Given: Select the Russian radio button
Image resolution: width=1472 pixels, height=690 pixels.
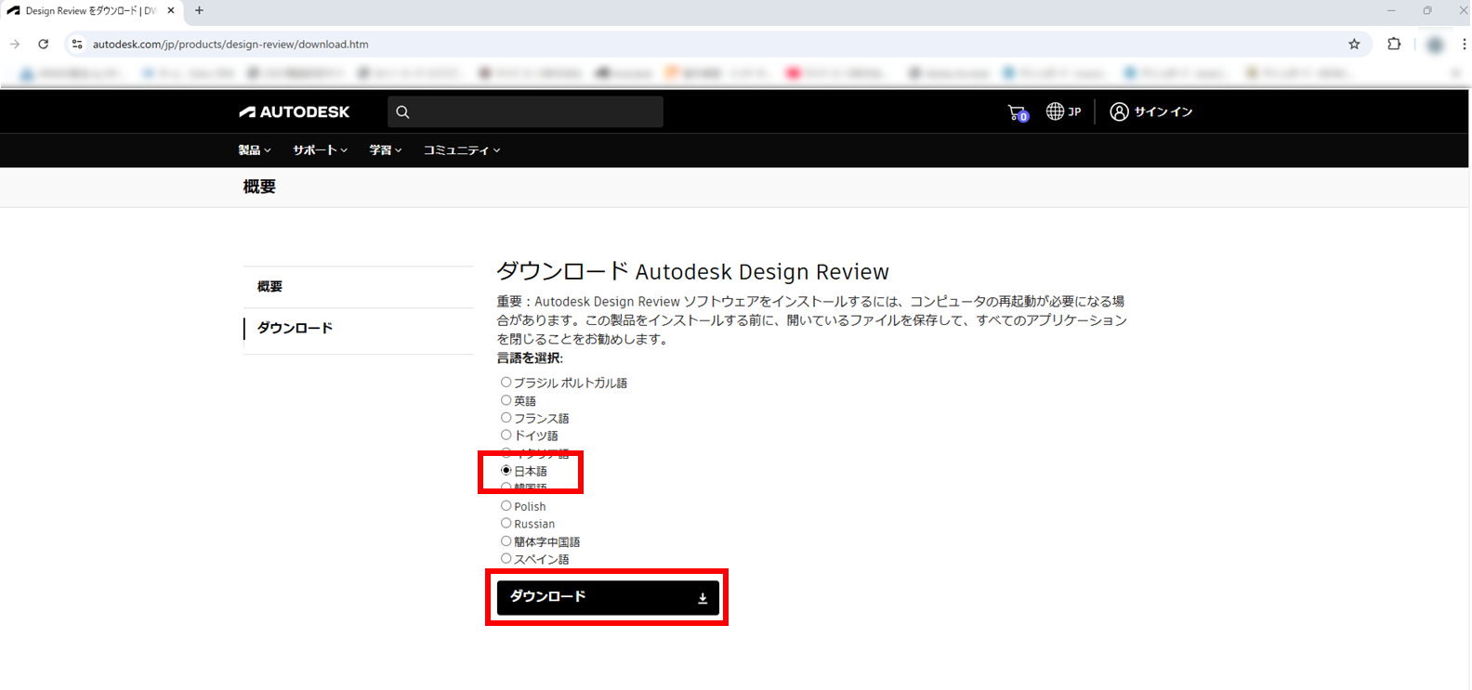Looking at the screenshot, I should coord(506,524).
